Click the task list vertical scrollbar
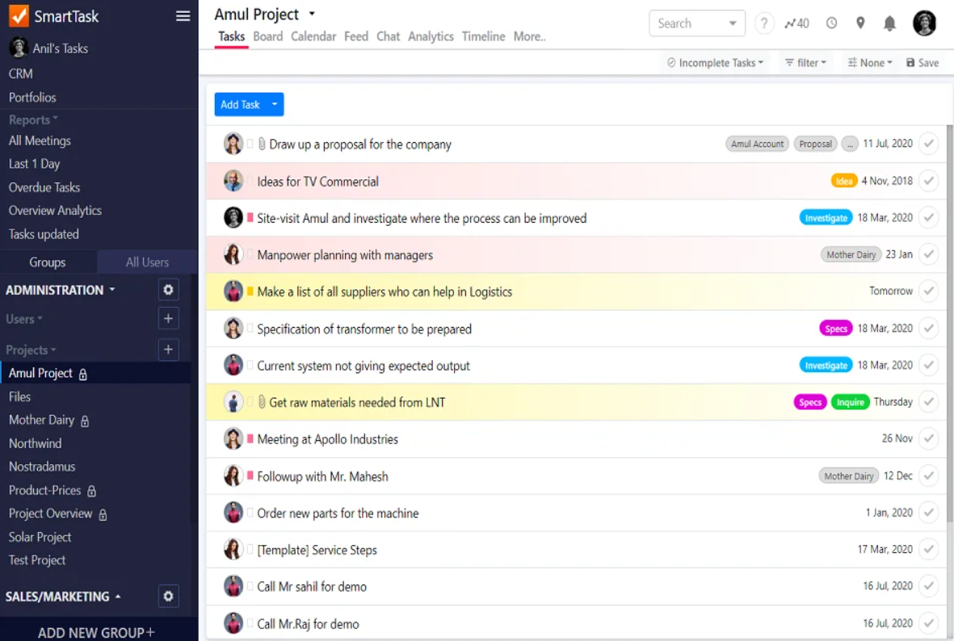954x641 pixels. (949, 322)
